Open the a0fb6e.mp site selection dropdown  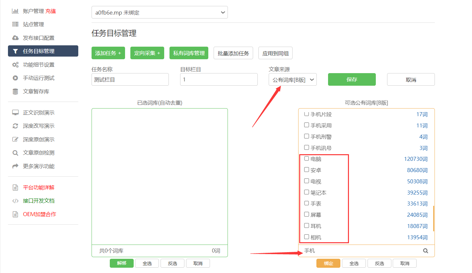tap(160, 13)
